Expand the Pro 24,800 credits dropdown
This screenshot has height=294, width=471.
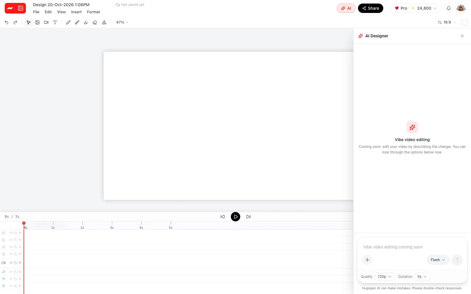[x=416, y=8]
